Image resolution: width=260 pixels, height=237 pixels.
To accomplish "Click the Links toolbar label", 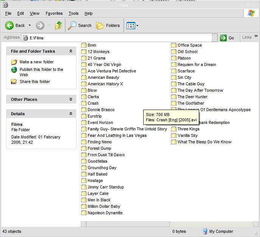I will tap(247, 37).
